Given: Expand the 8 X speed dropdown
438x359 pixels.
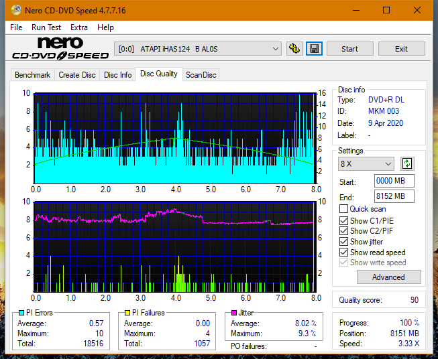Looking at the screenshot, I should coord(366,164).
